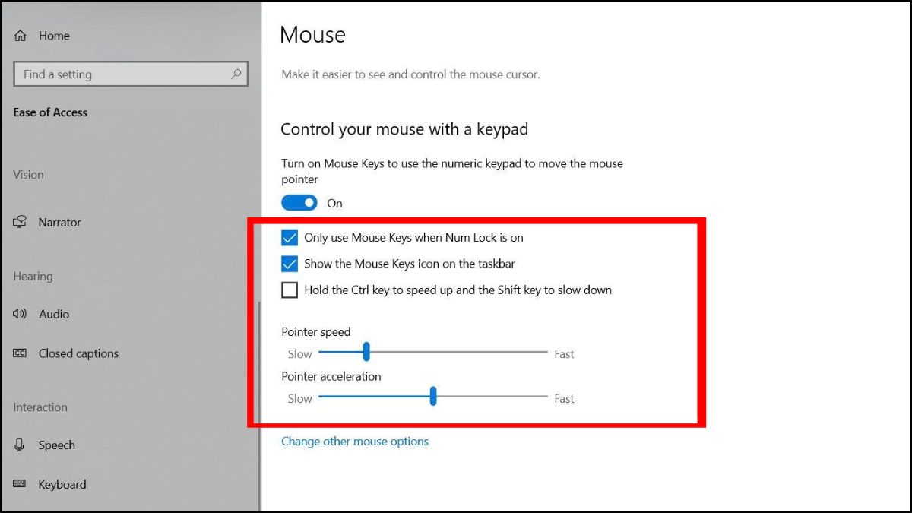This screenshot has width=912, height=513.
Task: Select the Narrator entry under Vision
Action: point(59,222)
